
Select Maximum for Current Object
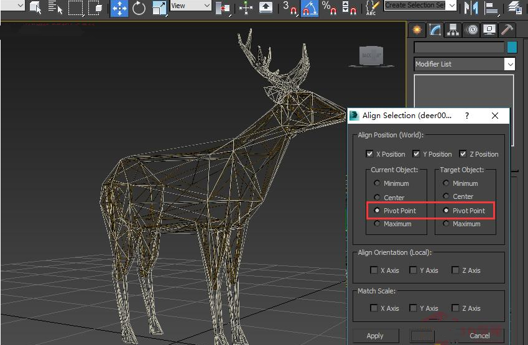[x=377, y=224]
